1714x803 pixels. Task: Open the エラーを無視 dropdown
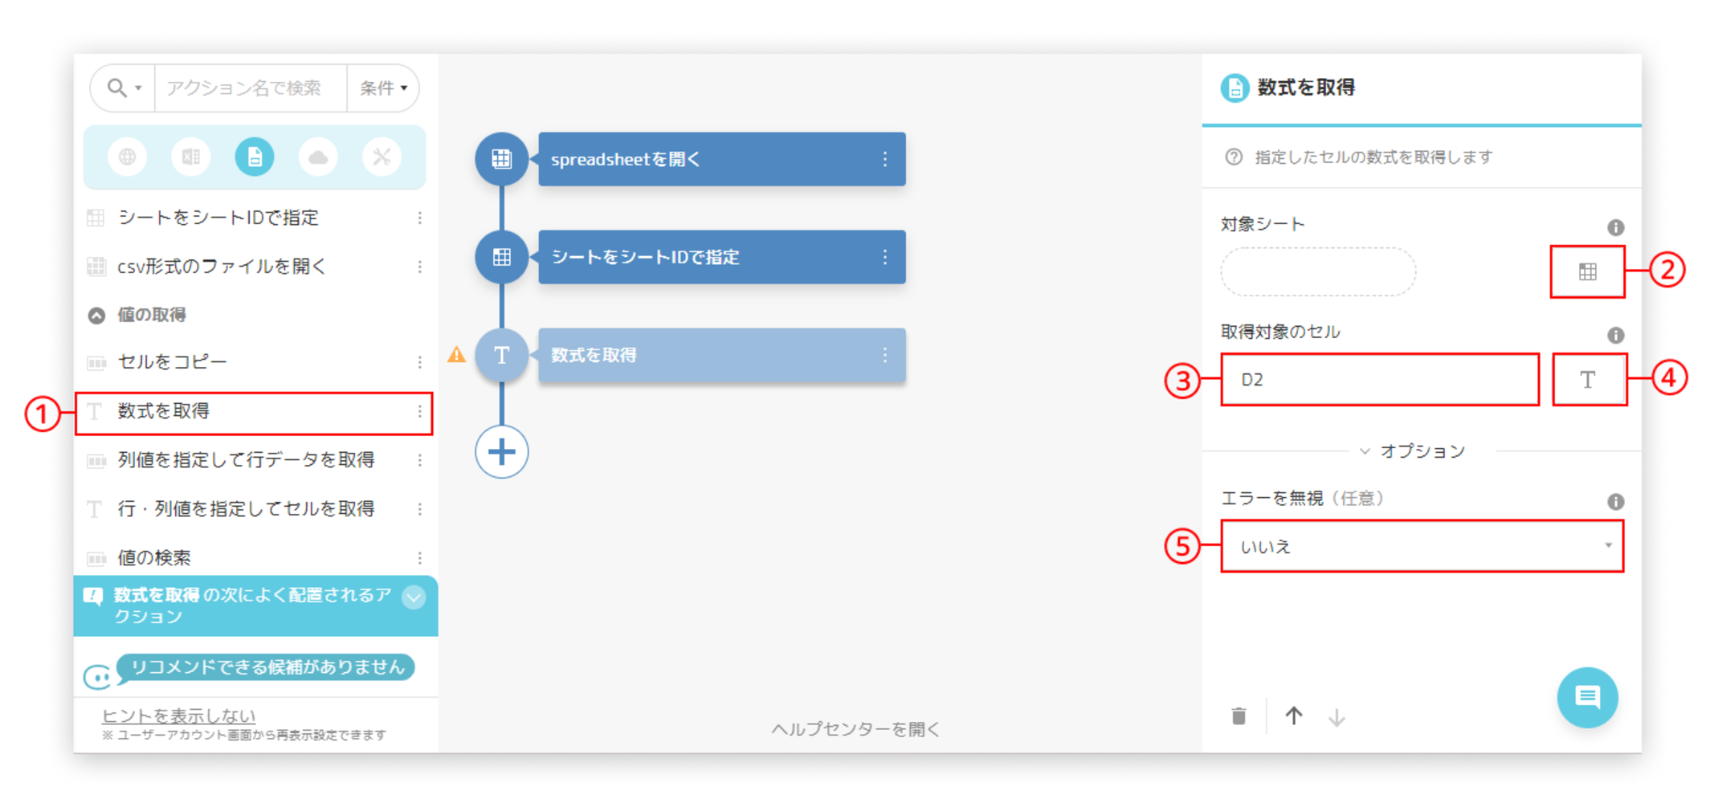click(x=1422, y=546)
